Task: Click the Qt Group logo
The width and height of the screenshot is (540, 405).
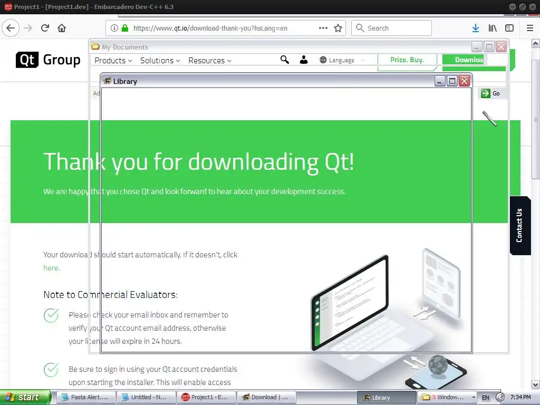Action: [x=48, y=60]
